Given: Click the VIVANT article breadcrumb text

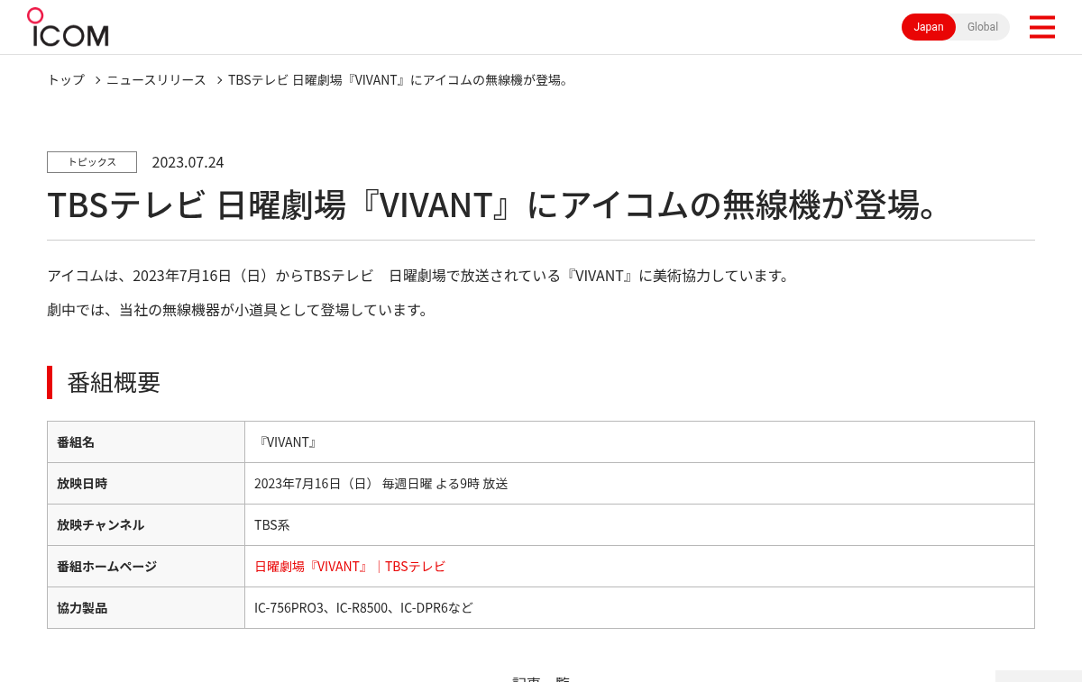Looking at the screenshot, I should (x=399, y=79).
